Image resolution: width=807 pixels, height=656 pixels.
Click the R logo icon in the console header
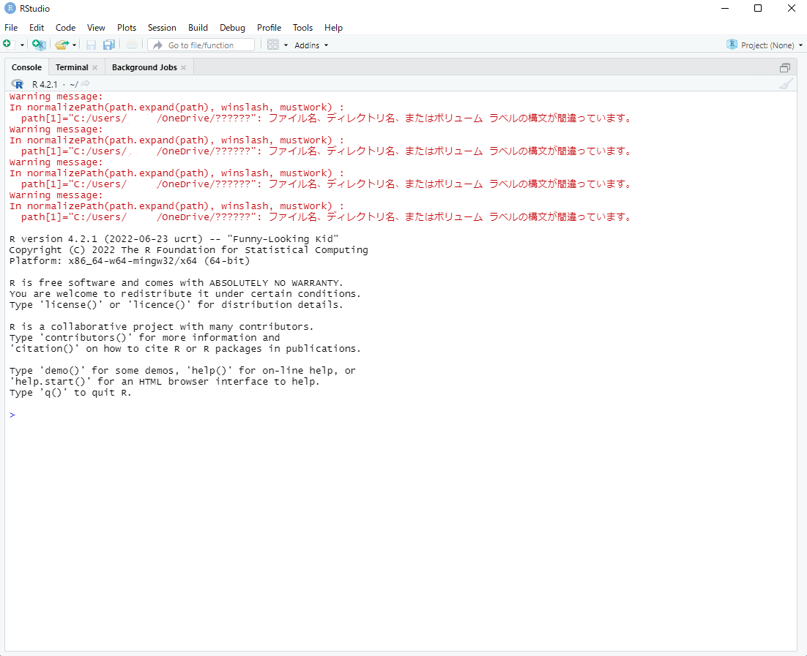(18, 84)
